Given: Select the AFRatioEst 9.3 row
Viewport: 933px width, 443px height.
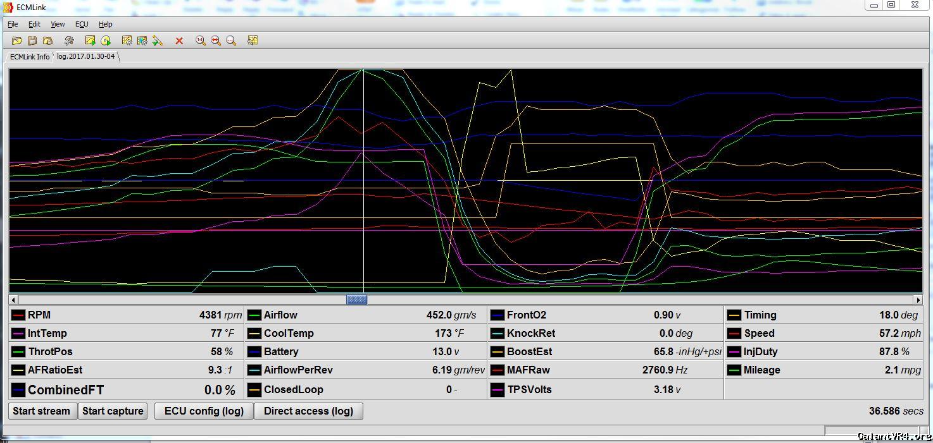Looking at the screenshot, I should [x=127, y=370].
